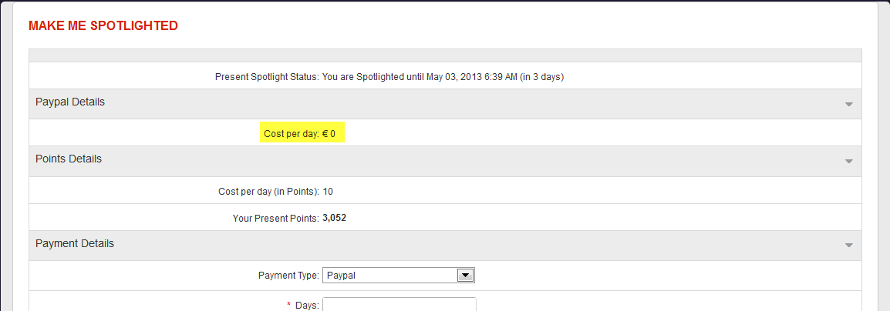Click the Payment Type dropdown arrow button

[x=465, y=275]
